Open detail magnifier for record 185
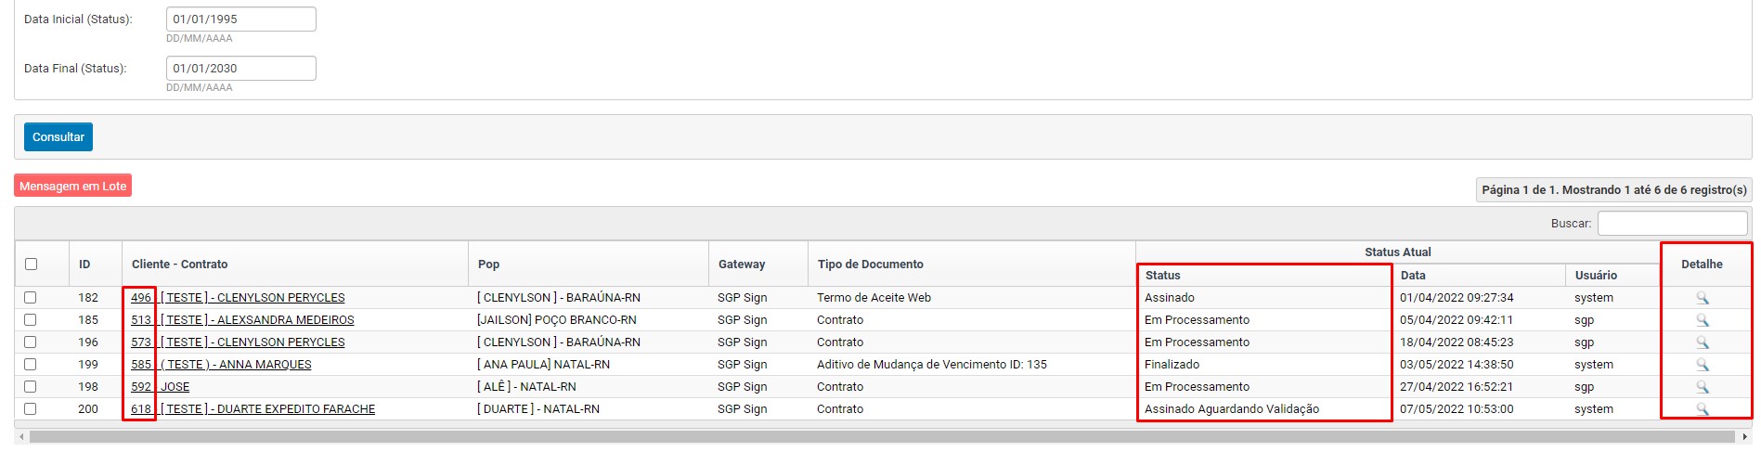This screenshot has height=452, width=1761. [1703, 320]
